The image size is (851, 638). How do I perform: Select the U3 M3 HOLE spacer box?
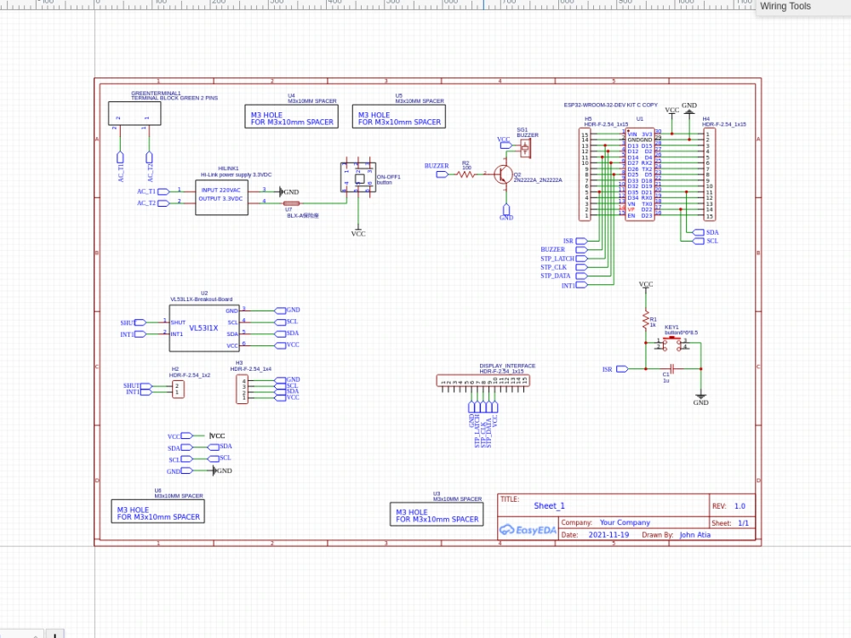point(437,514)
